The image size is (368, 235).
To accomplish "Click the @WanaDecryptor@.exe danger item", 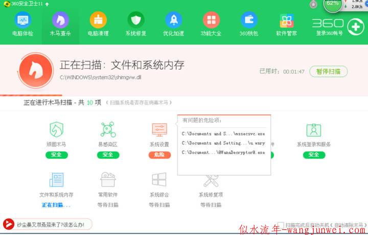I will pos(223,153).
